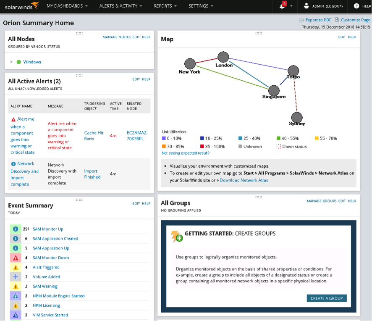Click the SAM Application Created event icon
This screenshot has height=321, width=372.
pos(16,239)
